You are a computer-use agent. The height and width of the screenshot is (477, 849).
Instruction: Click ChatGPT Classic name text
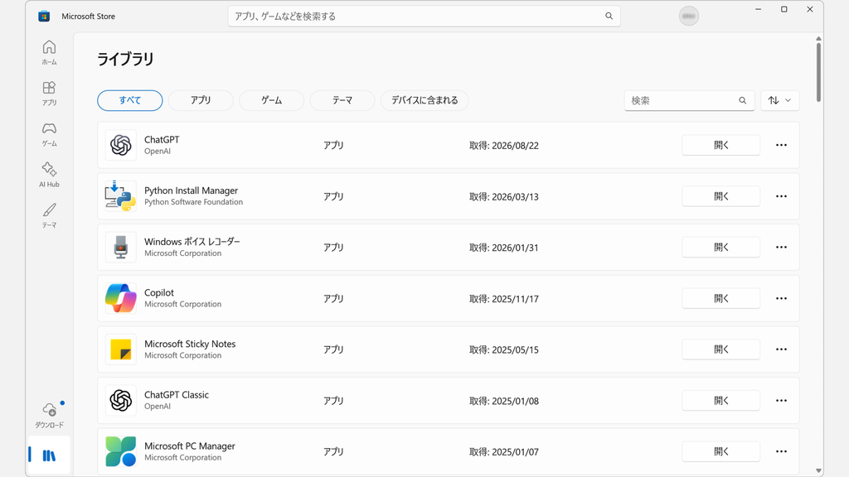click(177, 395)
